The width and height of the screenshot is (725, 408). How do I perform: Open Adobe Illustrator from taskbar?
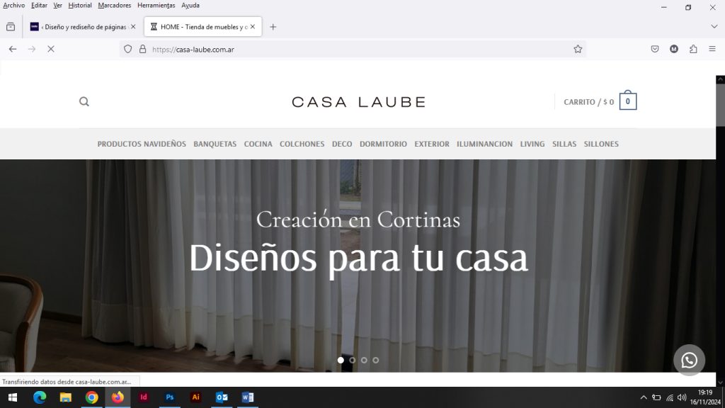coord(195,397)
